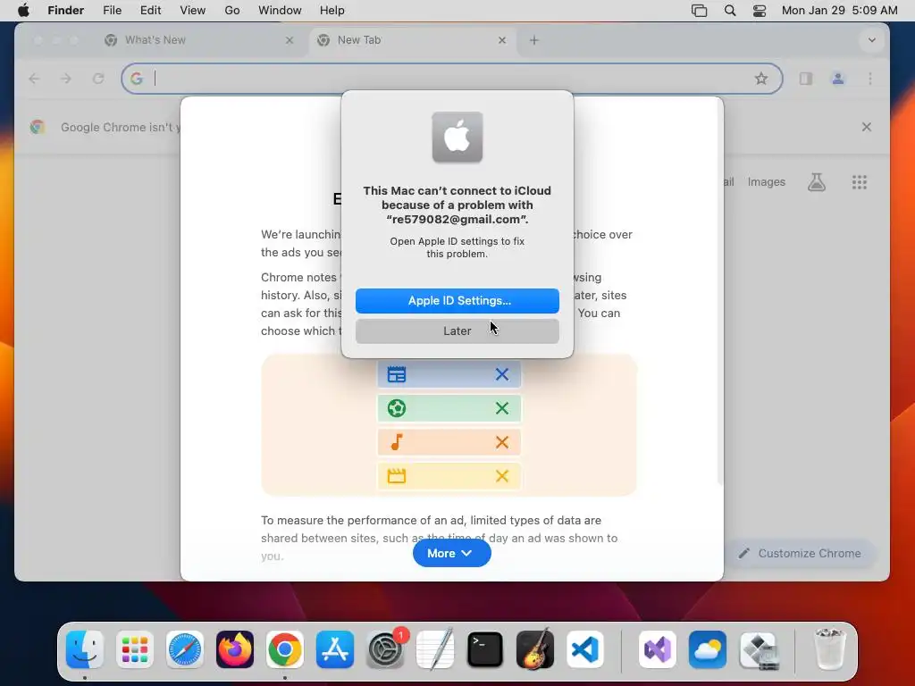The image size is (915, 686).
Task: Open the App Store from the Dock
Action: point(335,649)
